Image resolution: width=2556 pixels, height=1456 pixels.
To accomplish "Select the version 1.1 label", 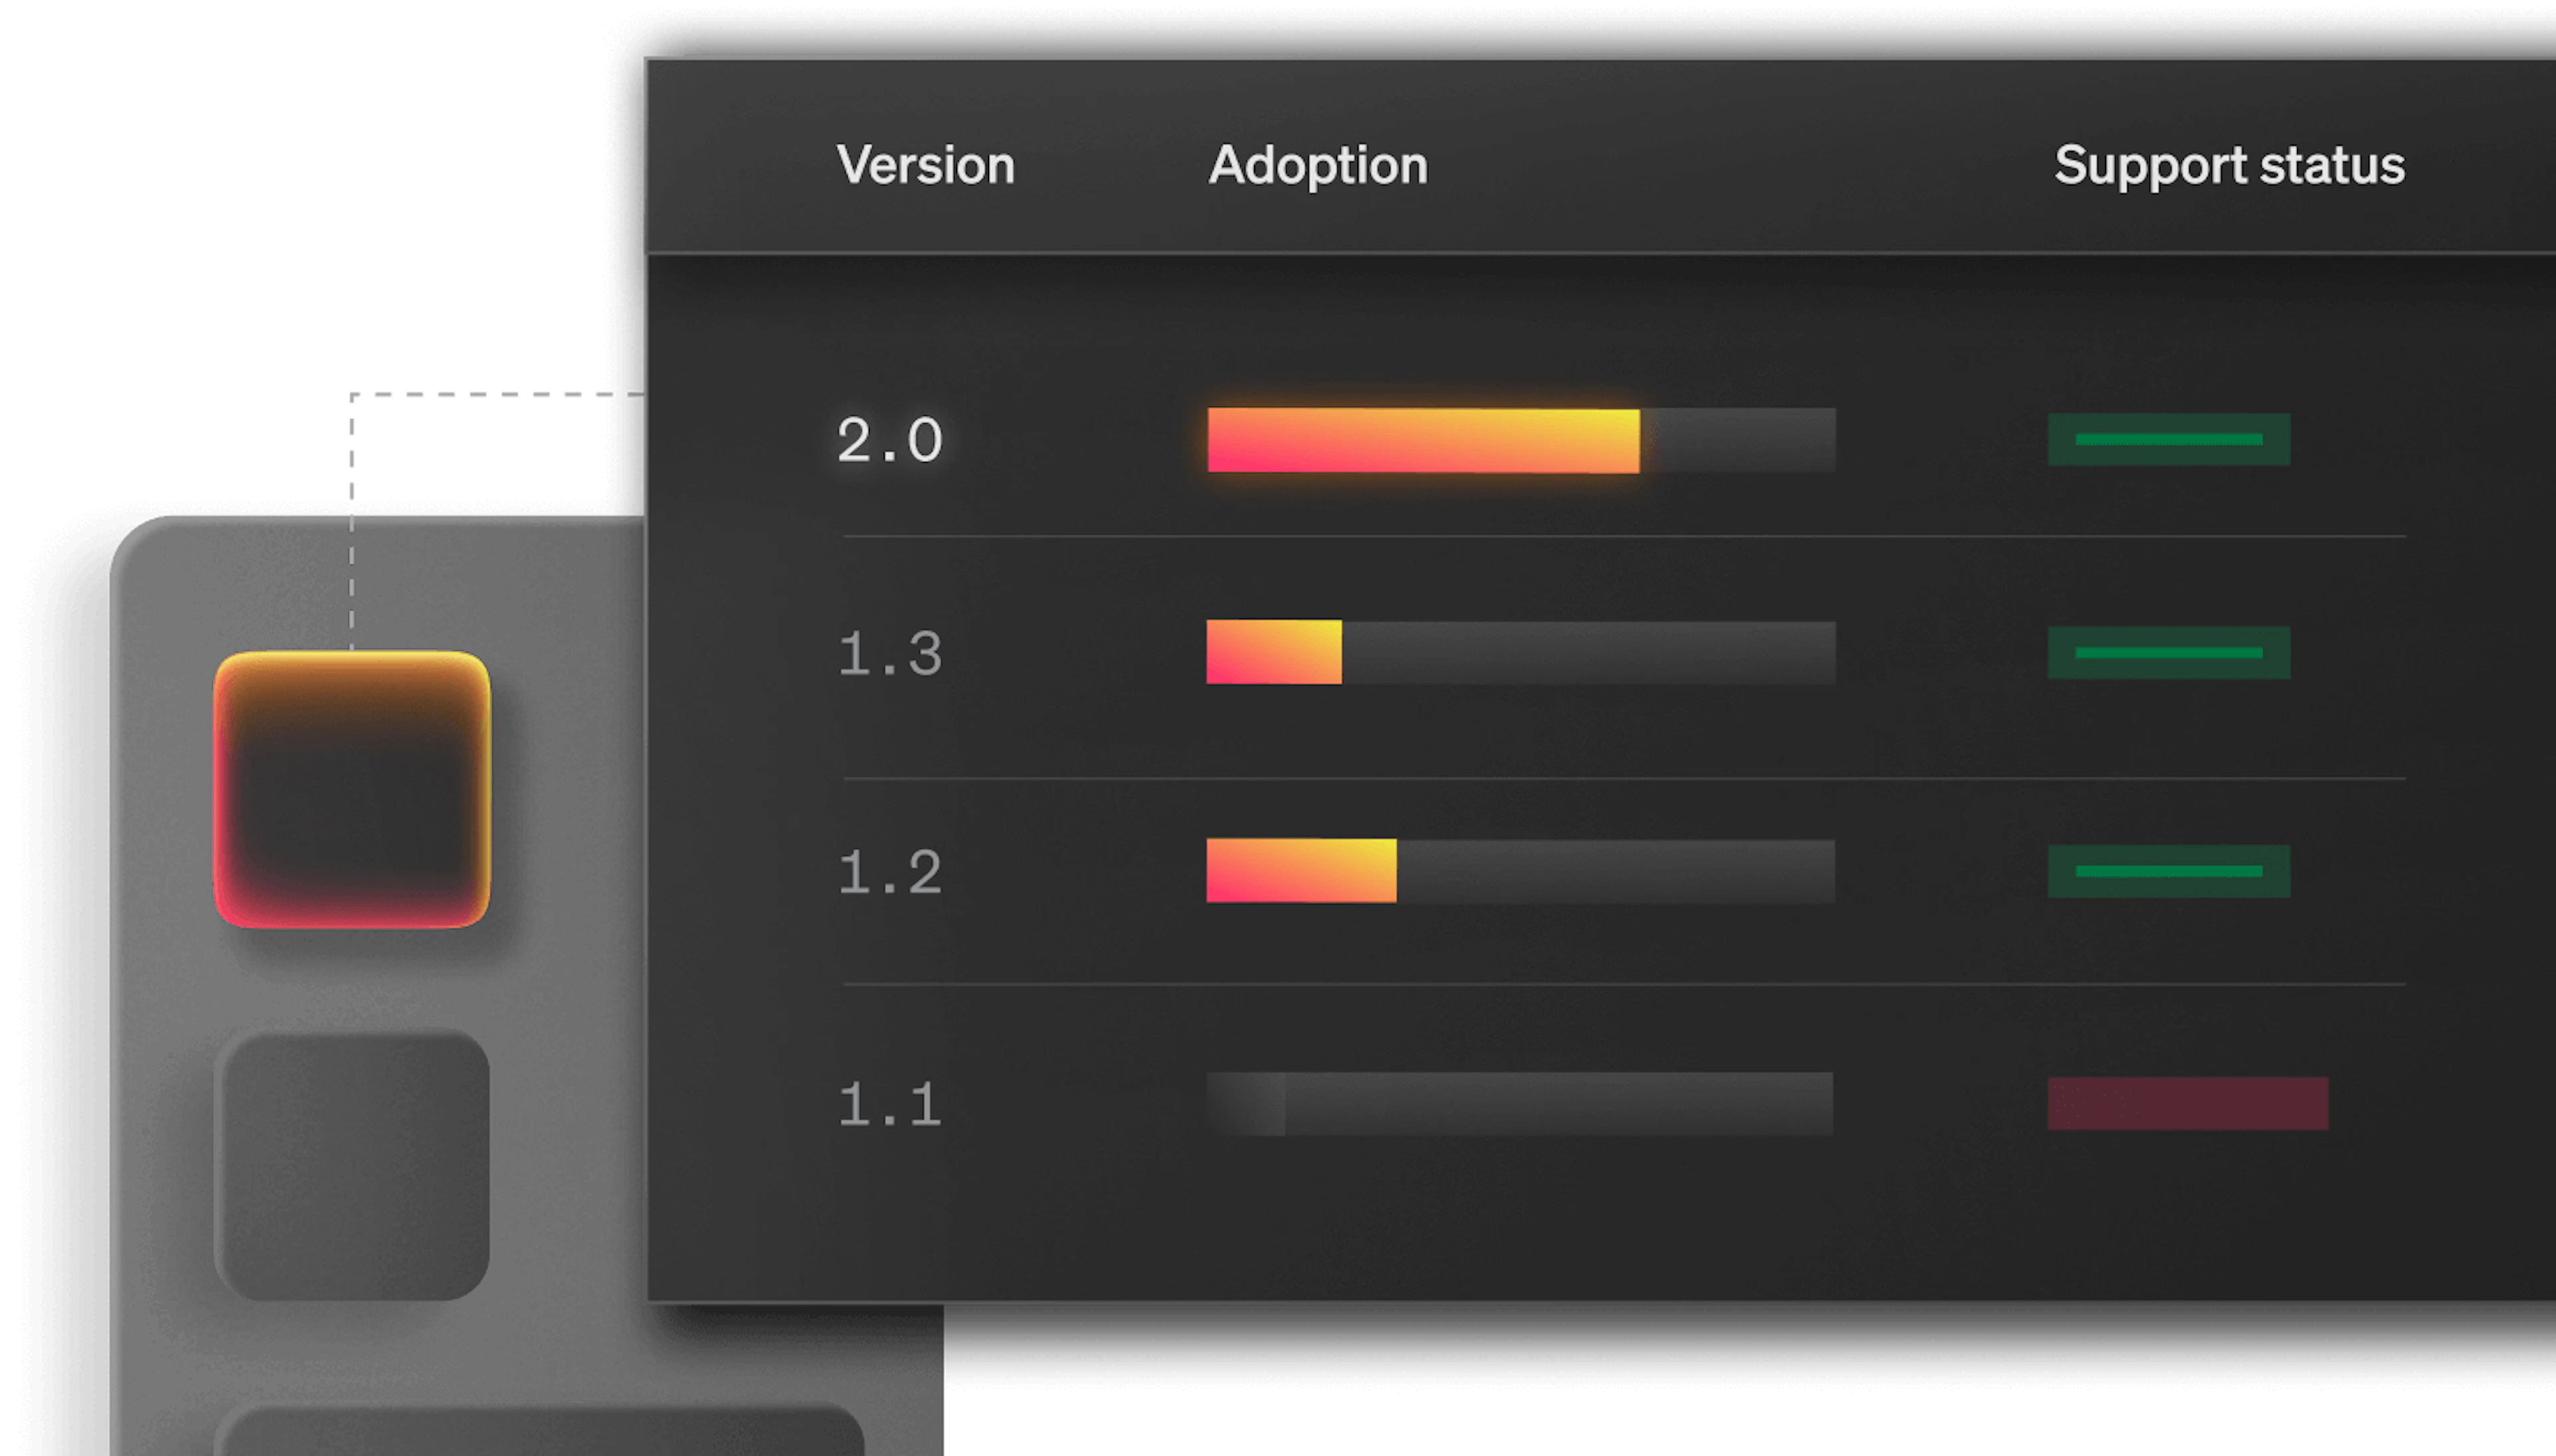I will point(889,1104).
